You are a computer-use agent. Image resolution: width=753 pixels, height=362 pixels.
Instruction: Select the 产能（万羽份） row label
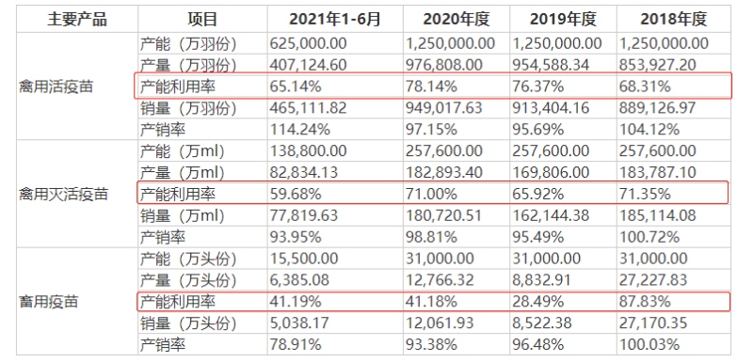[x=188, y=43]
